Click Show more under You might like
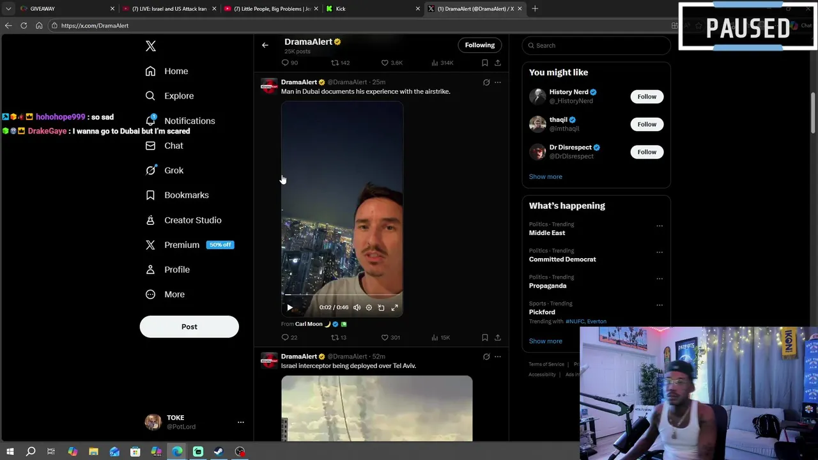 (x=546, y=176)
